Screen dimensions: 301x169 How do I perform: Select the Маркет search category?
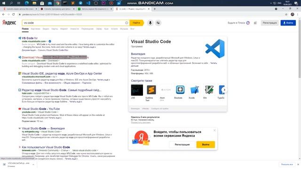click(64, 29)
